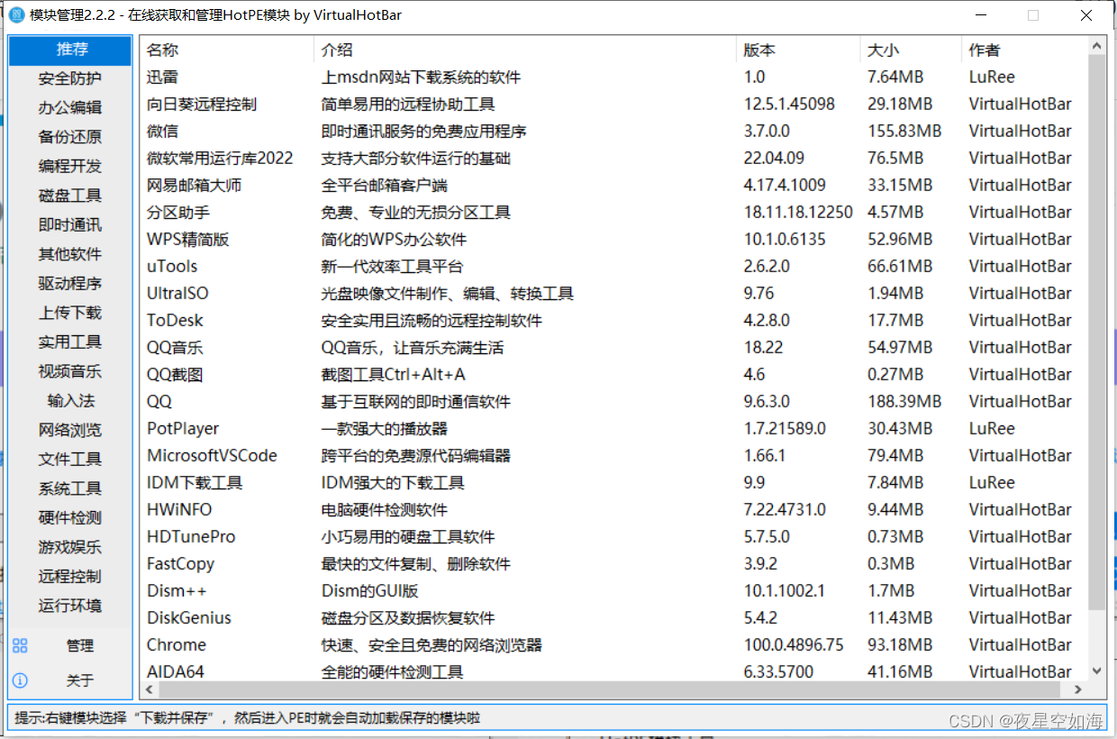Sort the list by 名称 column header
This screenshot has width=1117, height=739.
coord(227,50)
